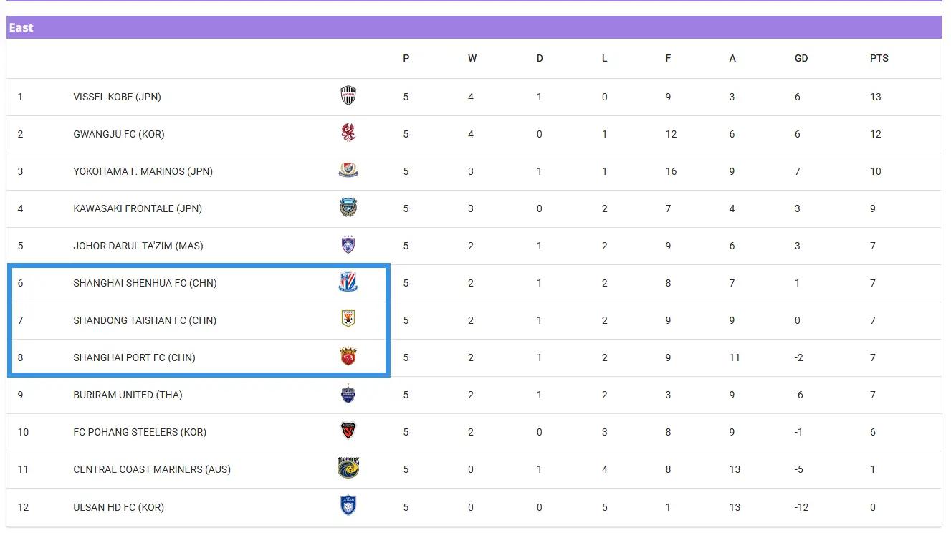Click the Kawasaki Frontale team badge

pyautogui.click(x=348, y=208)
